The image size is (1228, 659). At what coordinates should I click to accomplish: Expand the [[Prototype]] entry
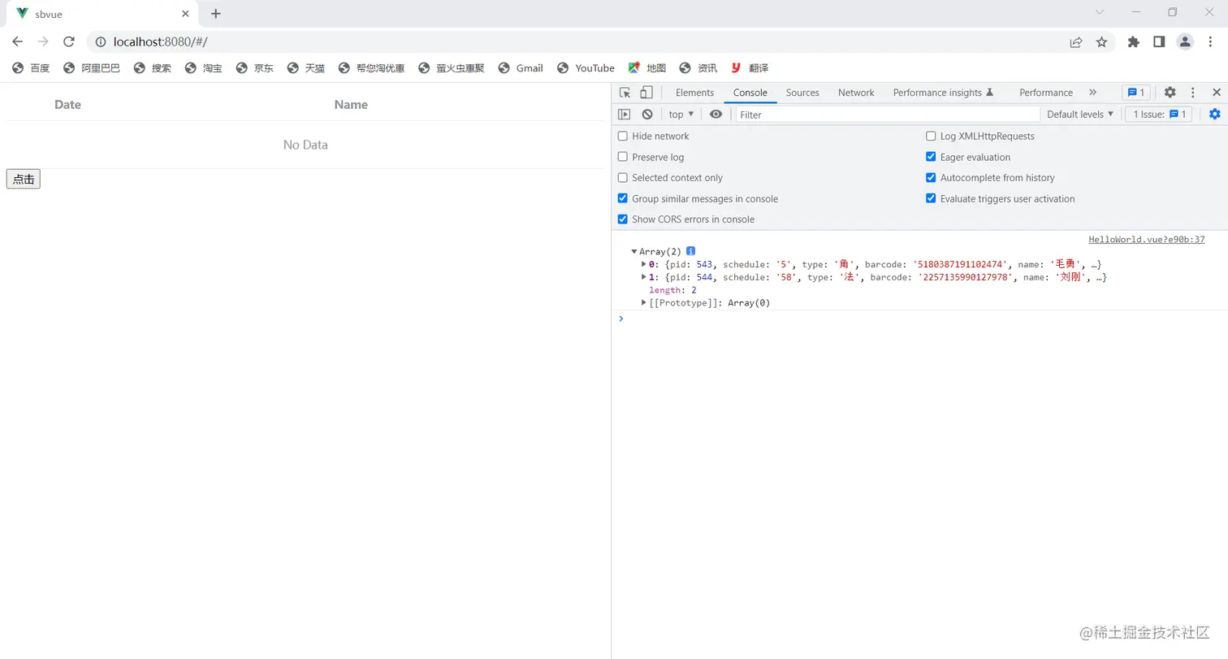pos(644,303)
